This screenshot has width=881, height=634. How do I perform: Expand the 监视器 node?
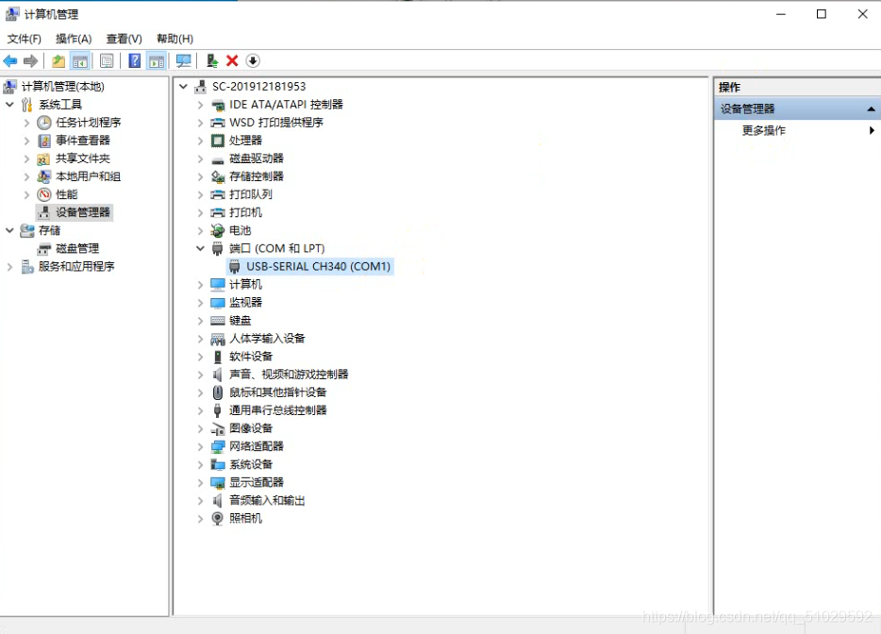(200, 303)
